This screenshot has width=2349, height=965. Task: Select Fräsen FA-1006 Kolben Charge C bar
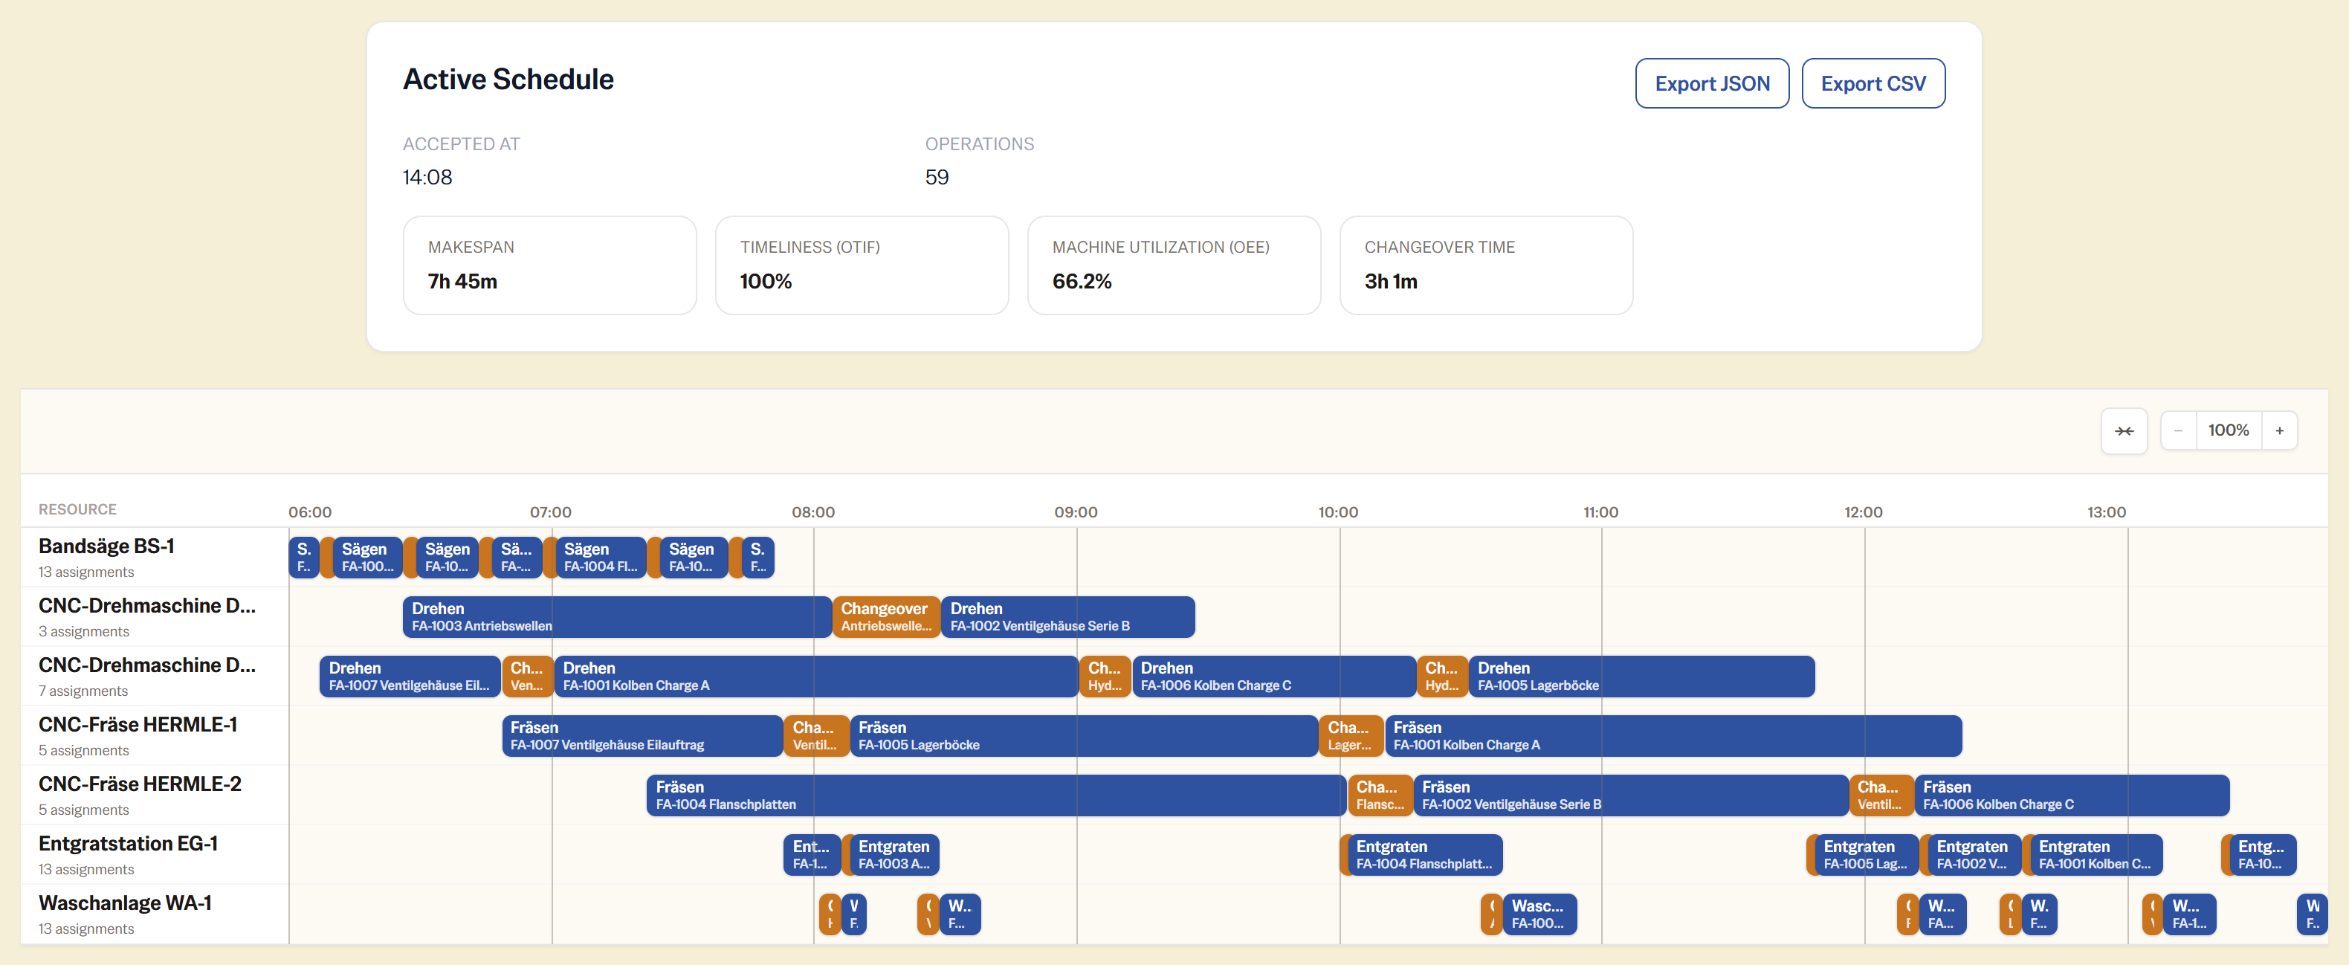(2071, 795)
